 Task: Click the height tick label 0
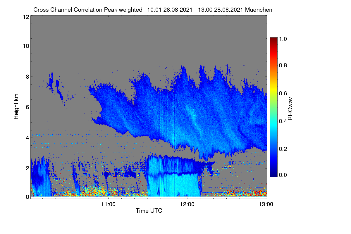pos(27,197)
